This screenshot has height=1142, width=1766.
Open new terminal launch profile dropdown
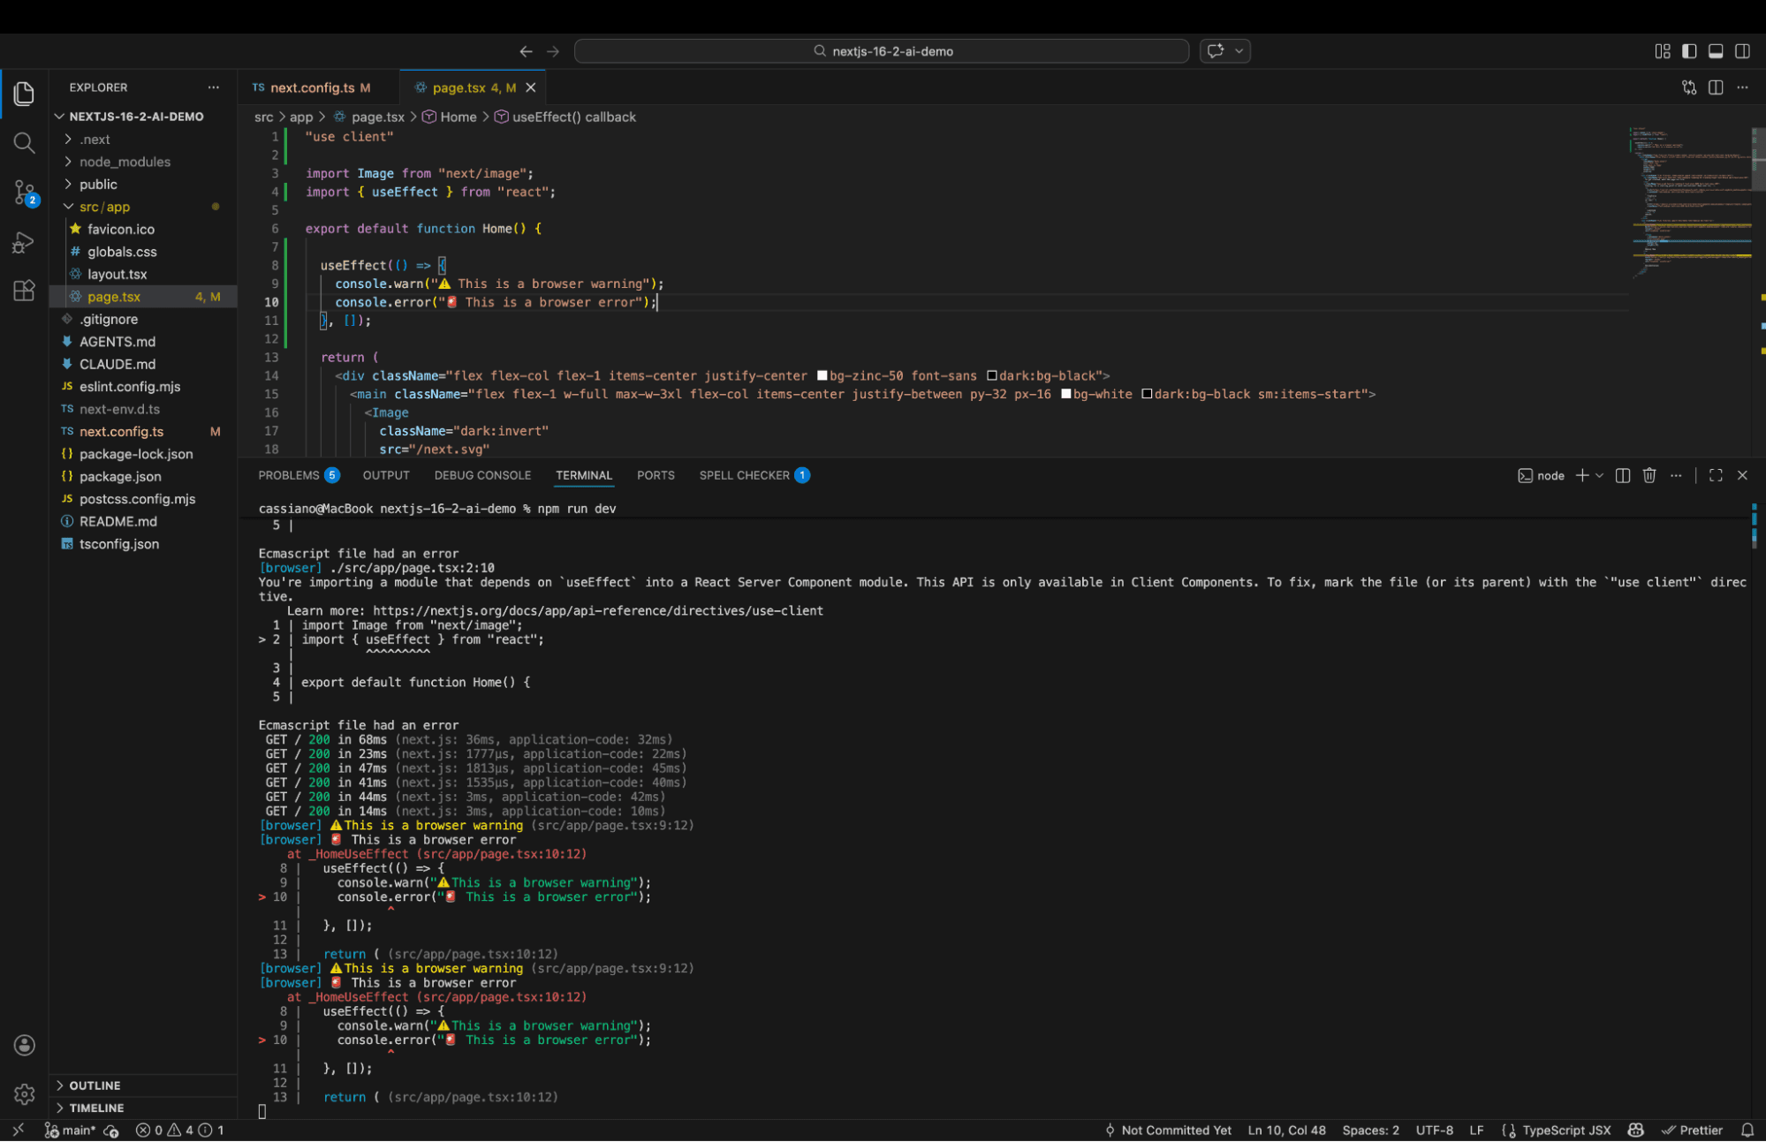[1599, 475]
